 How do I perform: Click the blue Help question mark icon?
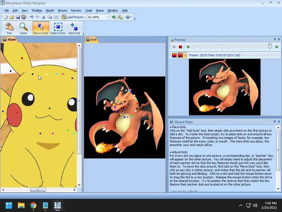pos(128,17)
